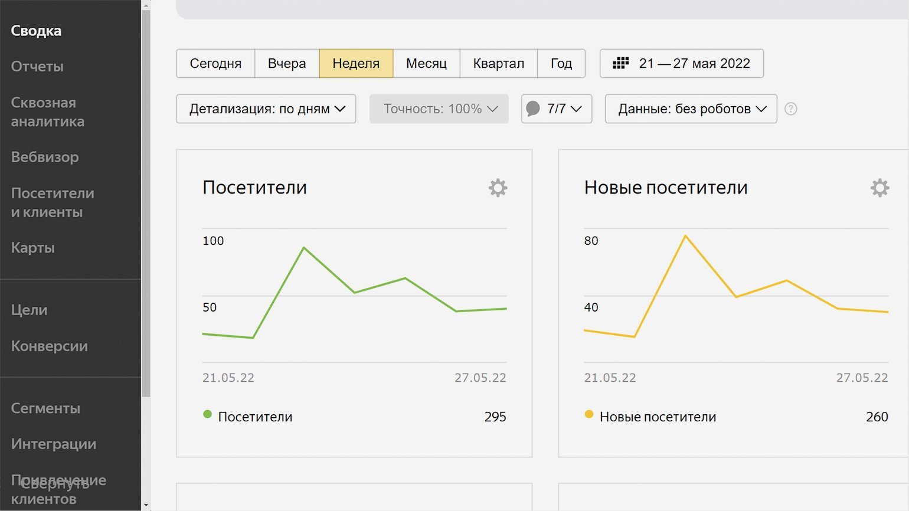Choose the Вчера period button
Viewport: 909px width, 511px height.
[287, 63]
